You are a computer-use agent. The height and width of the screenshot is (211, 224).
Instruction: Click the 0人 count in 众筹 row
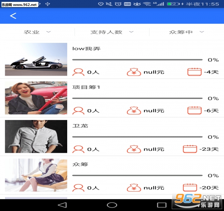tap(93, 188)
